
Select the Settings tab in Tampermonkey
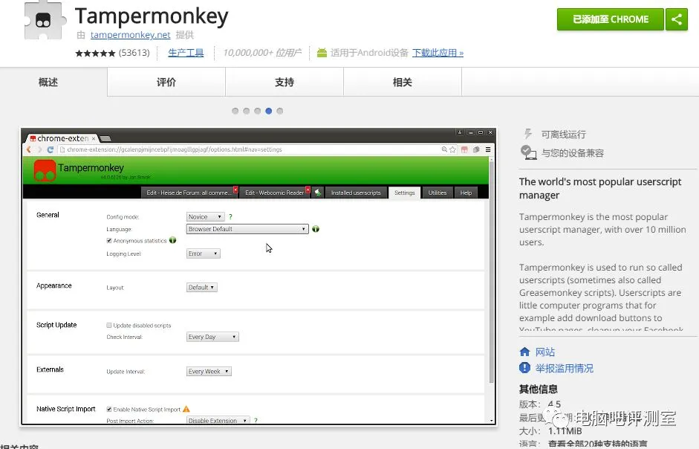click(404, 193)
